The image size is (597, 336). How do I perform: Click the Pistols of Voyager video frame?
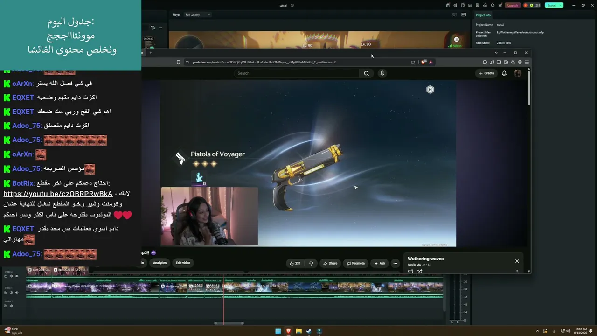308,163
